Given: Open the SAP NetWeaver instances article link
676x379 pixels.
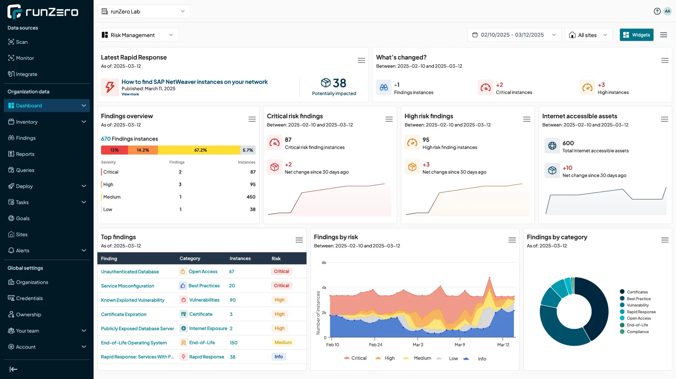Looking at the screenshot, I should 195,82.
